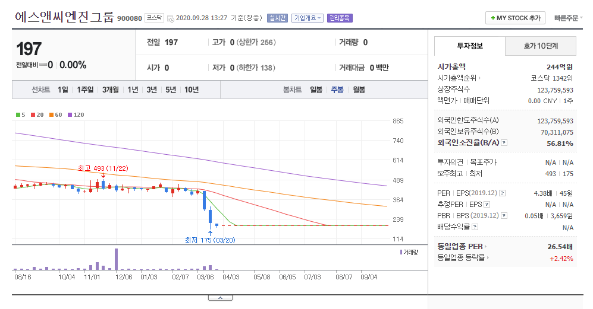Select the 1년 line chart period
The width and height of the screenshot is (593, 309).
(x=133, y=90)
